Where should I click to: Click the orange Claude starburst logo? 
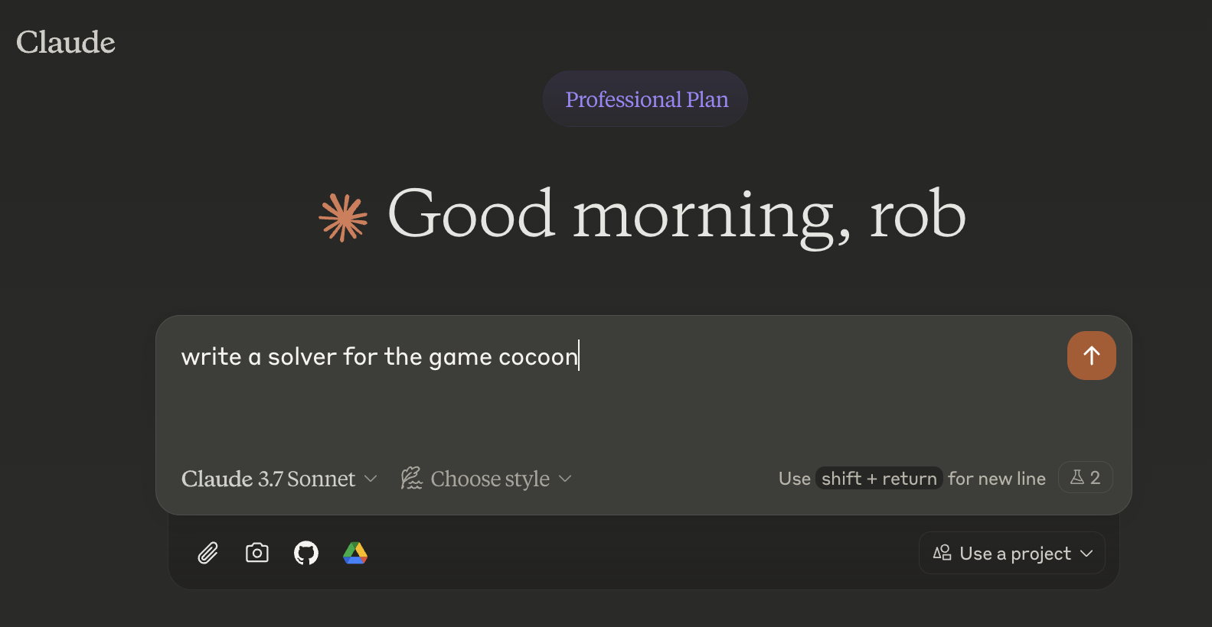343,217
